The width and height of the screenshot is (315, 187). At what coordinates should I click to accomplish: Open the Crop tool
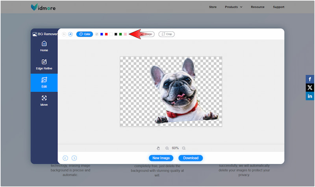click(167, 34)
